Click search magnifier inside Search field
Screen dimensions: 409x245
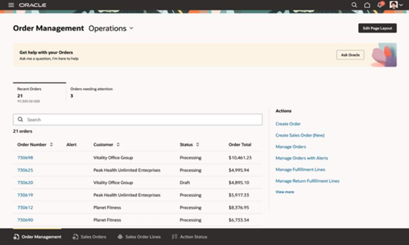pos(20,119)
